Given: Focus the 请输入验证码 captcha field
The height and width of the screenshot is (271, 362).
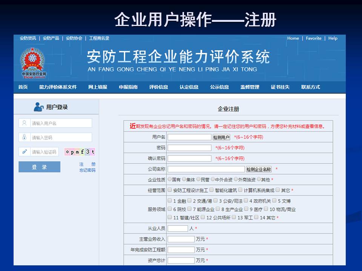Looking at the screenshot, I should [38, 152].
